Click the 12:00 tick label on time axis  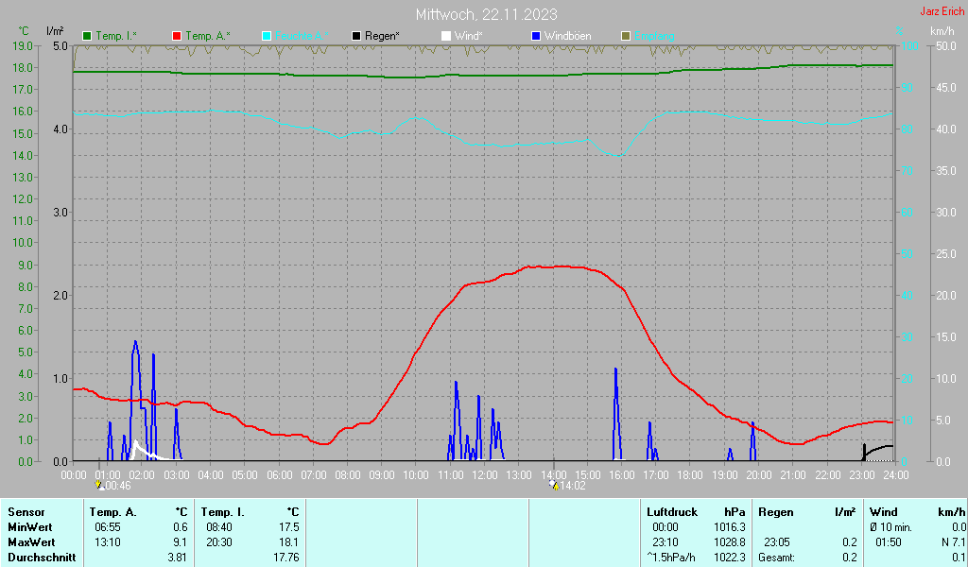pos(484,474)
